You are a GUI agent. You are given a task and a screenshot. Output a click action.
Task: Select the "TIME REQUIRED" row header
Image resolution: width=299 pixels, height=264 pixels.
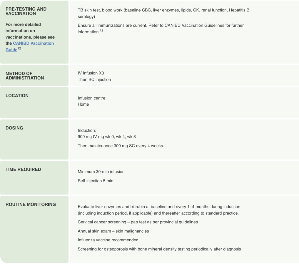point(23,170)
